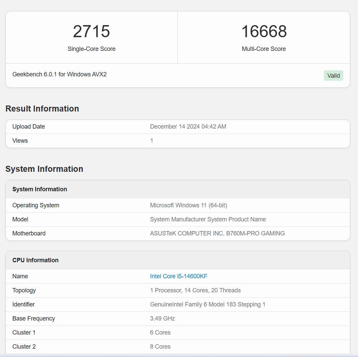Screen dimensions: 358x357
Task: Click the Operating System label
Action: [x=36, y=205]
